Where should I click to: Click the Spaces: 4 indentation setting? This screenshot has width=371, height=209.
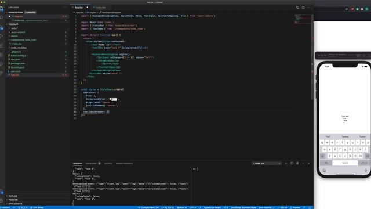tap(181, 208)
